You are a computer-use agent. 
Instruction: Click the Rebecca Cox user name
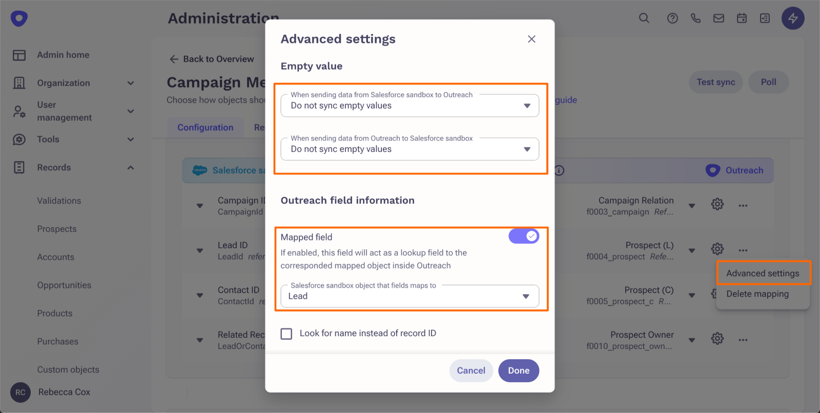coord(64,392)
